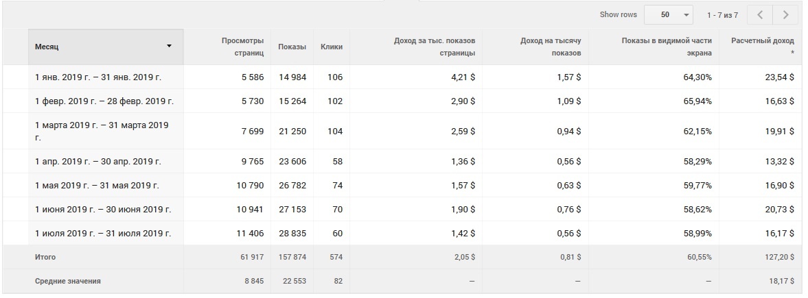The height and width of the screenshot is (298, 808).
Task: Open sort arrow on Месяц column
Action: (x=169, y=47)
